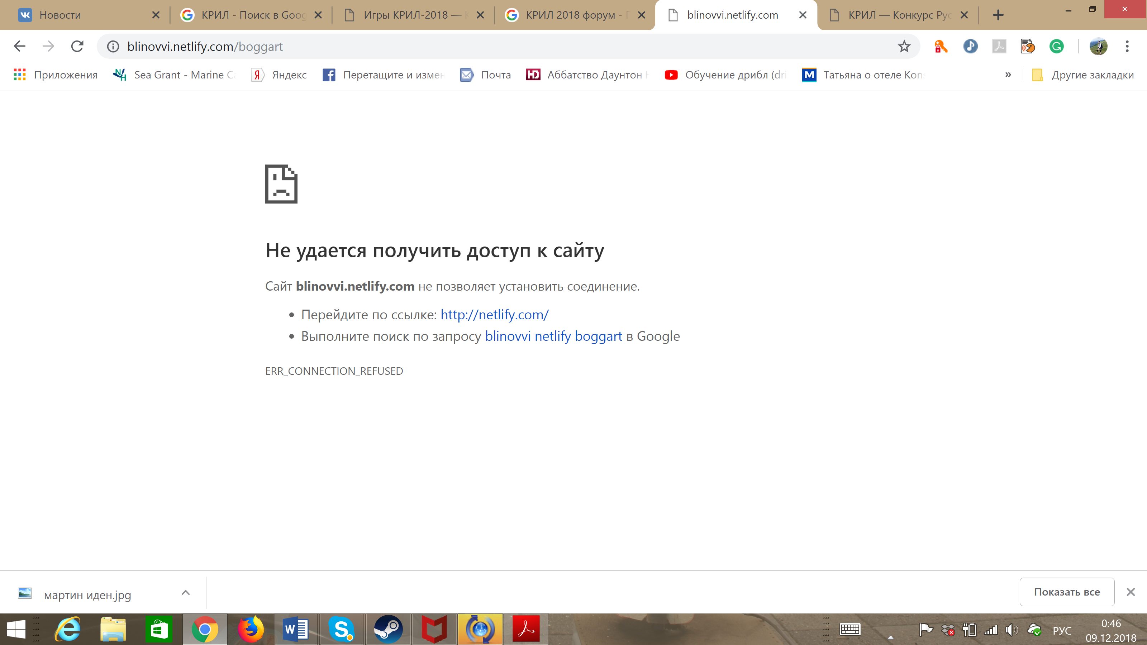Screen dimensions: 1147x645
Task: Open the Яндекс bookmark
Action: point(279,75)
